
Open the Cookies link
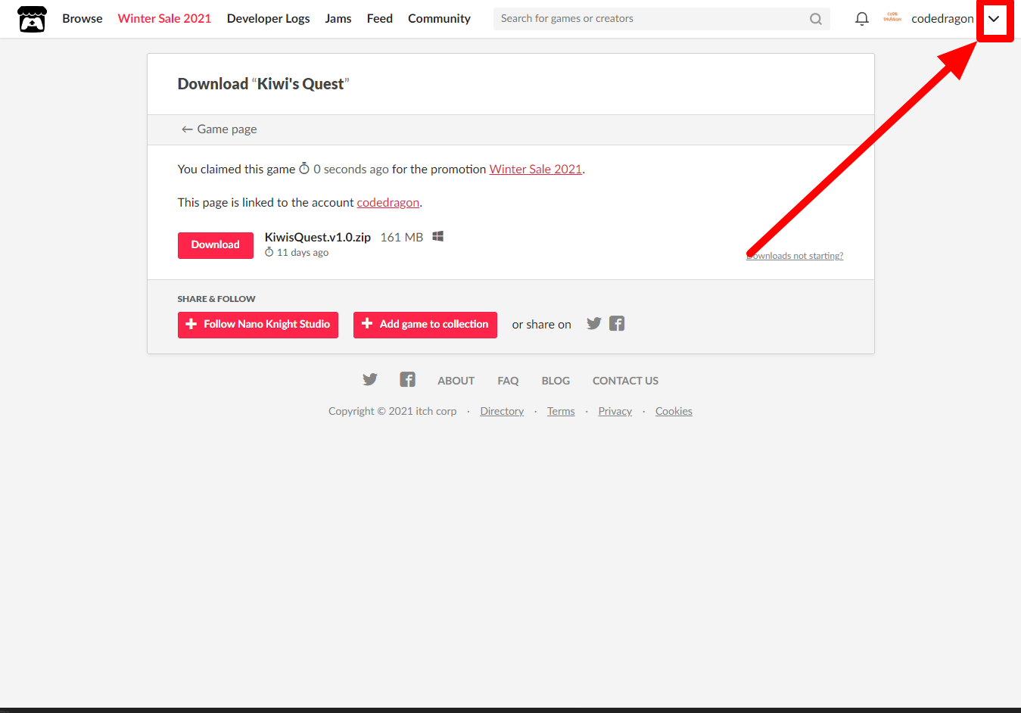tap(674, 412)
